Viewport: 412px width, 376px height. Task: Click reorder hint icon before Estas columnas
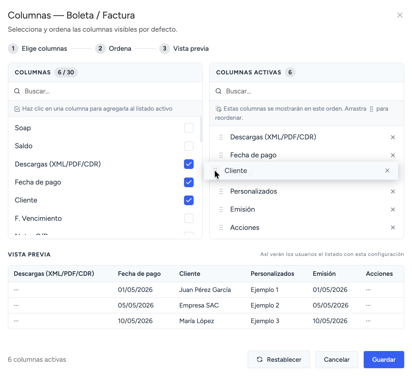(219, 109)
